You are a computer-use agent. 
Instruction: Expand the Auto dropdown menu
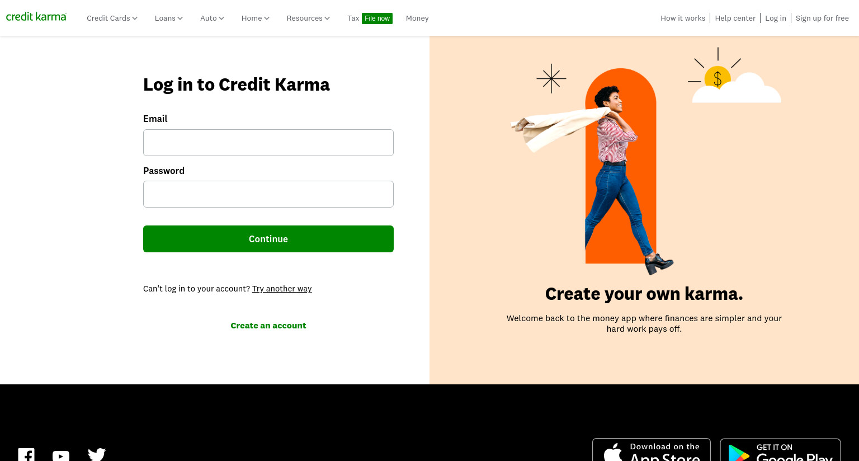click(212, 18)
